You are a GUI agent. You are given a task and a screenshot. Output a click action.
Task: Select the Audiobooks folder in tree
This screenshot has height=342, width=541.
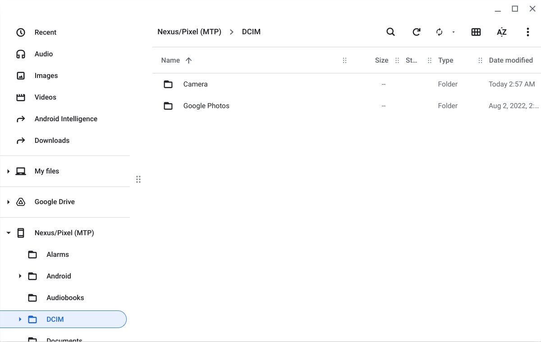(x=65, y=298)
